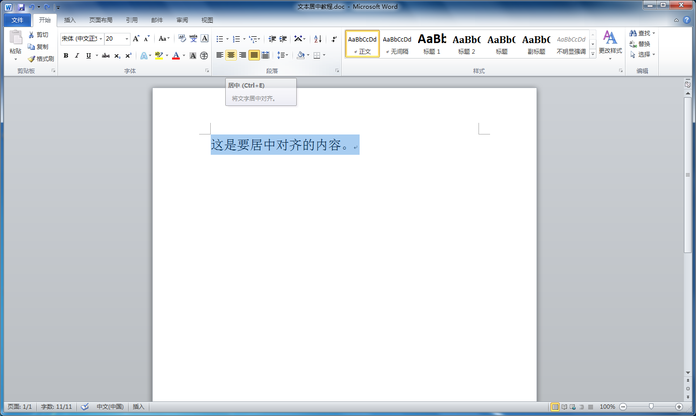Apply character border with boxed A icon

pyautogui.click(x=204, y=39)
